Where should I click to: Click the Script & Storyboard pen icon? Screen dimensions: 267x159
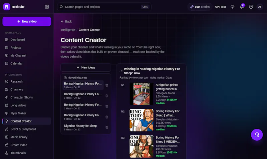point(7,129)
